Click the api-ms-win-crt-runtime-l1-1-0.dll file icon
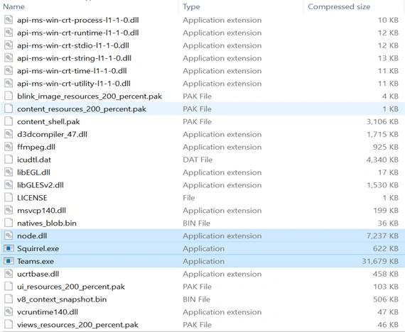The height and width of the screenshot is (332, 405). tap(9, 33)
